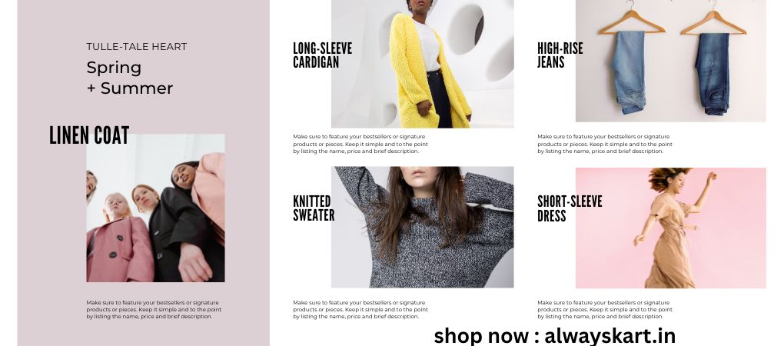
Task: Click the HIGH-RISE JEANS title
Action: tap(560, 55)
